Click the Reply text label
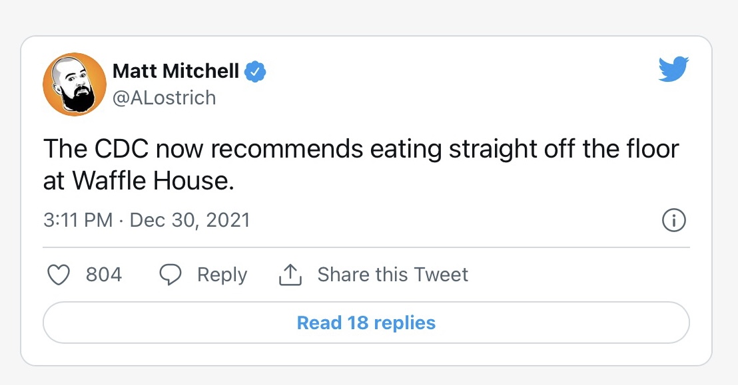Image resolution: width=738 pixels, height=385 pixels. (x=222, y=275)
